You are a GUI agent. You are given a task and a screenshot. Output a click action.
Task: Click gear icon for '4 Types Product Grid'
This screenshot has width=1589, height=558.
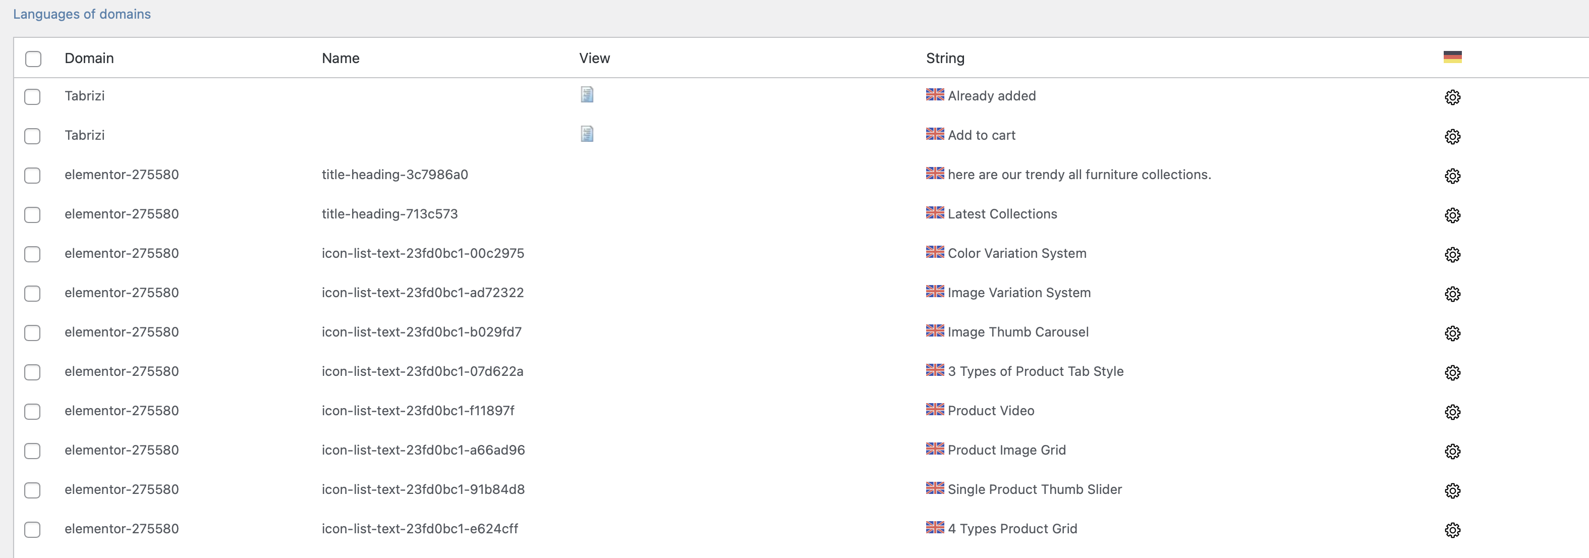pyautogui.click(x=1452, y=530)
